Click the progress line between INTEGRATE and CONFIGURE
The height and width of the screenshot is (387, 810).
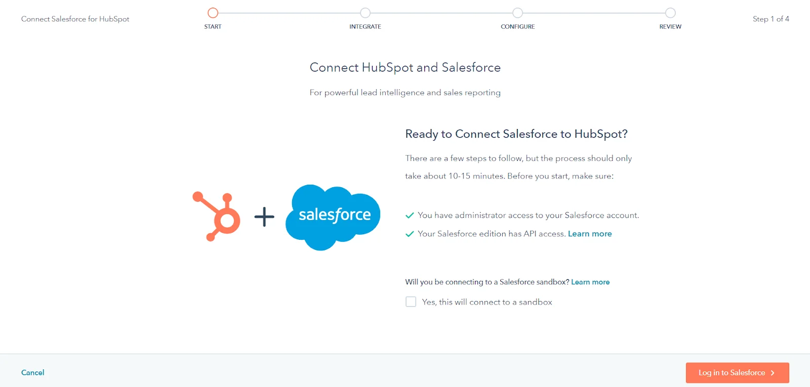pos(441,13)
